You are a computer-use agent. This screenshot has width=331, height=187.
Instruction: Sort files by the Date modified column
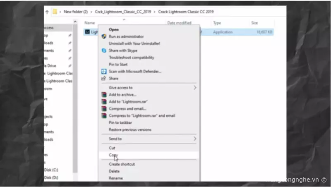tap(179, 23)
